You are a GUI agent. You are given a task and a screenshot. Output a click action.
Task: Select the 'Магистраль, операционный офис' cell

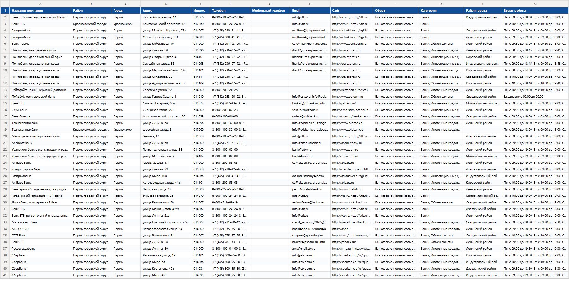[40, 136]
